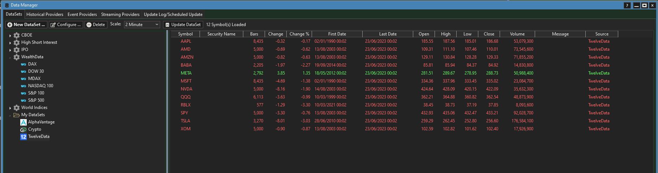Sort by the Last Date column header
658x173 pixels.
coord(388,34)
